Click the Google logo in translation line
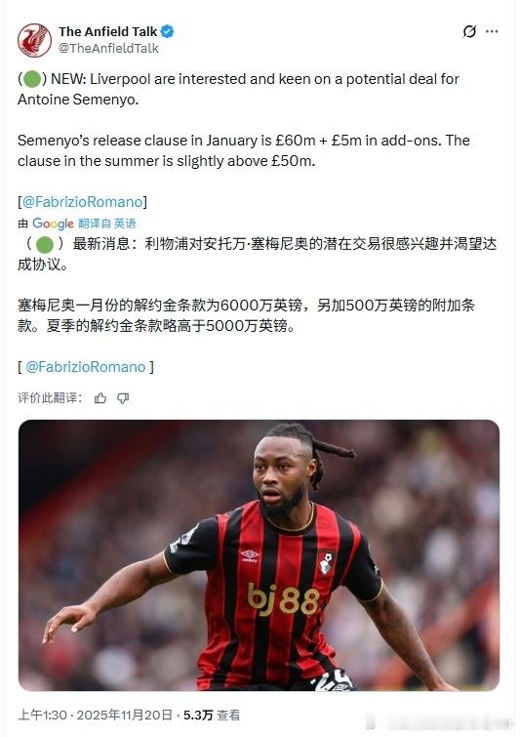Image resolution: width=520 pixels, height=737 pixels. [53, 224]
